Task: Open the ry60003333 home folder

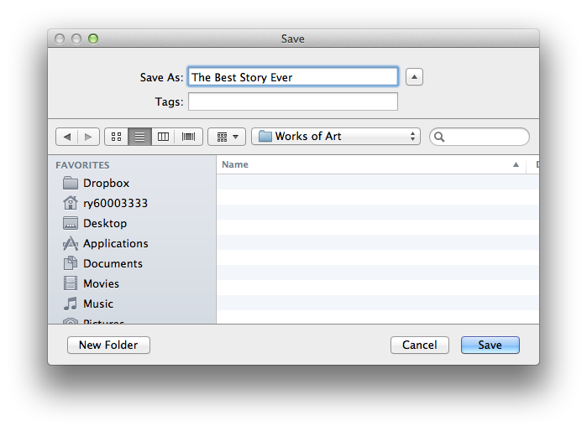Action: 132,204
